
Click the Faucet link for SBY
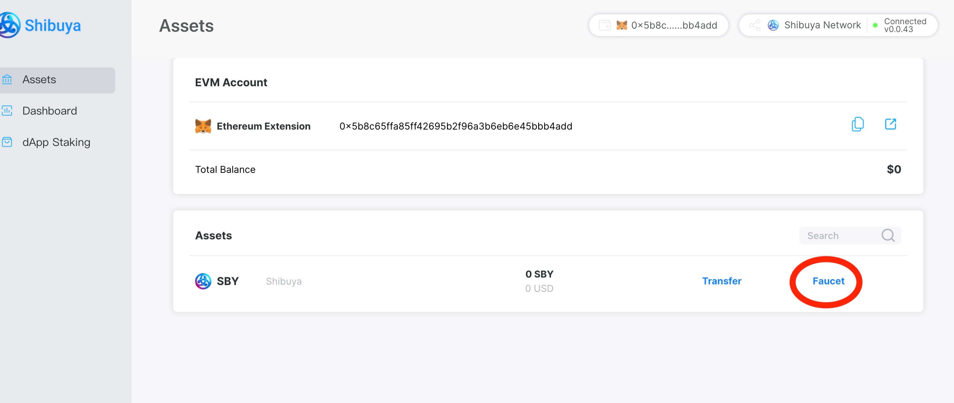[x=828, y=281]
